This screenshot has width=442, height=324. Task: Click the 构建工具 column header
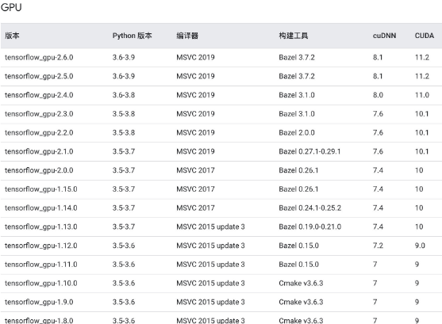click(294, 36)
